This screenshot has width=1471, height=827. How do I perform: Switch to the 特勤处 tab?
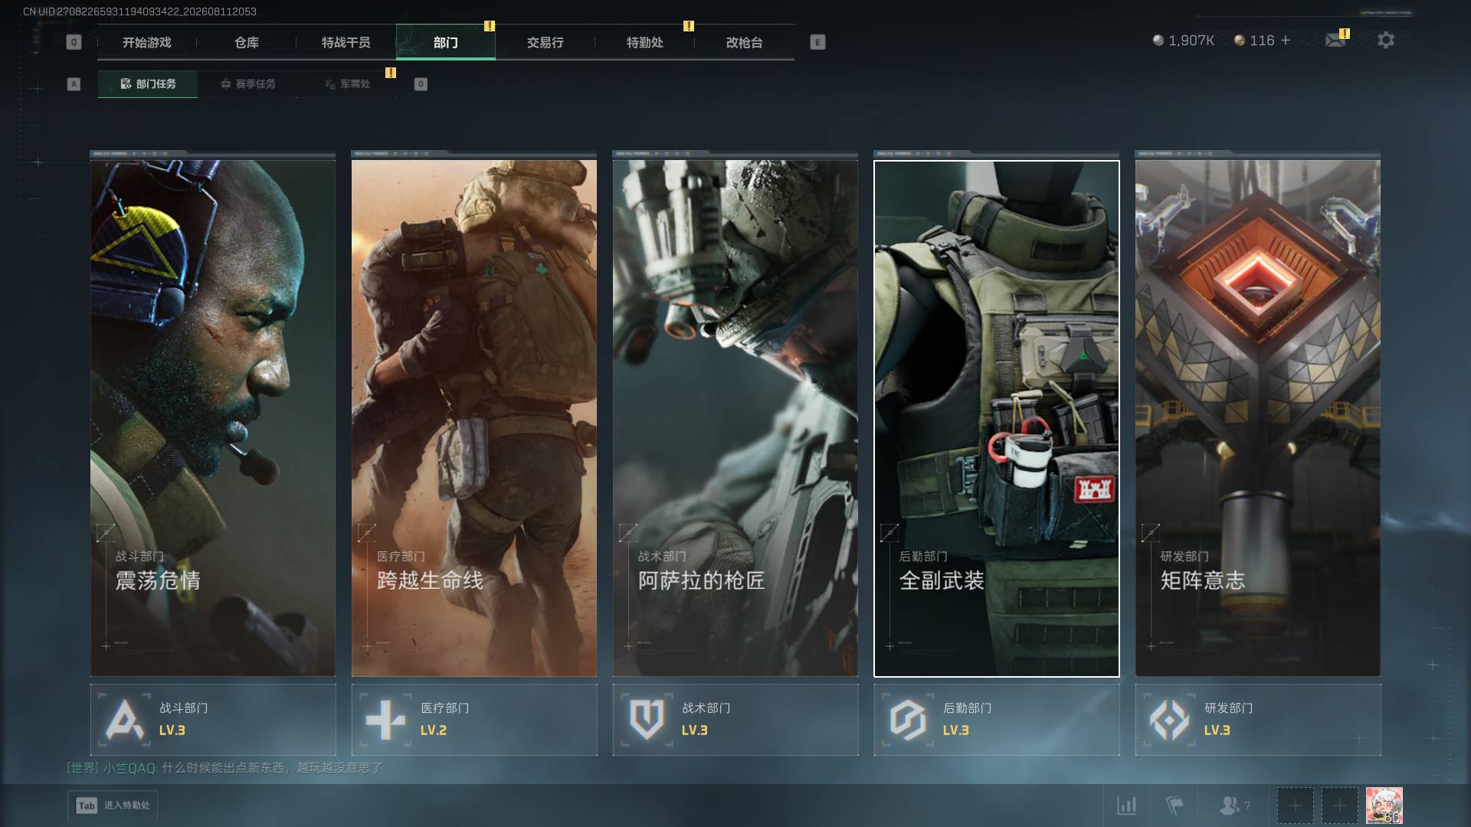click(x=645, y=43)
